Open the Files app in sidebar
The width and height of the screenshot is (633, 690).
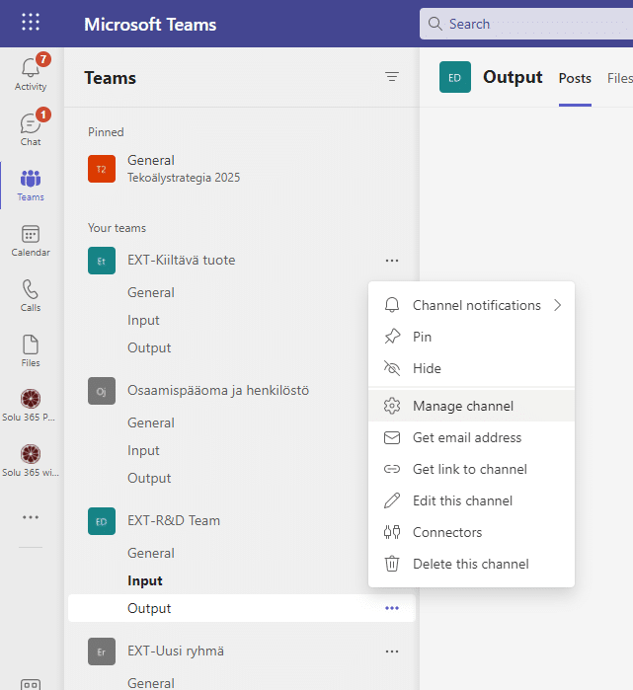click(31, 351)
